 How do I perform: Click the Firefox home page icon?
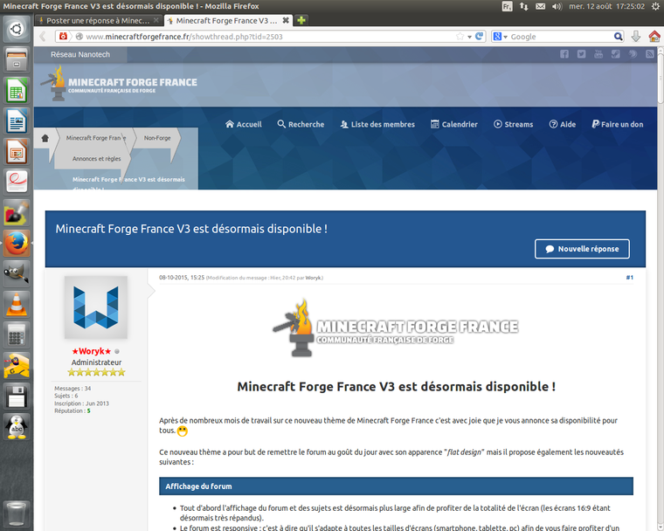[654, 37]
